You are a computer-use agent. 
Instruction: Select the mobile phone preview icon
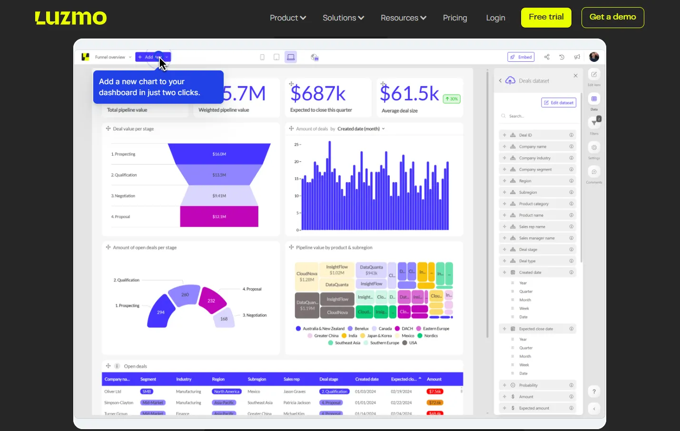262,57
